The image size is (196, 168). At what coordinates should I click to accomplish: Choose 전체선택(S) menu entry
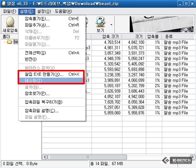coord(52,53)
